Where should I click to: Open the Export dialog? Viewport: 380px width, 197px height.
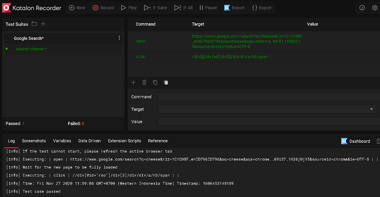(x=262, y=8)
